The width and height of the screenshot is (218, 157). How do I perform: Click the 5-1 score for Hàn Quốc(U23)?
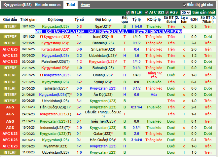[x=79, y=107]
